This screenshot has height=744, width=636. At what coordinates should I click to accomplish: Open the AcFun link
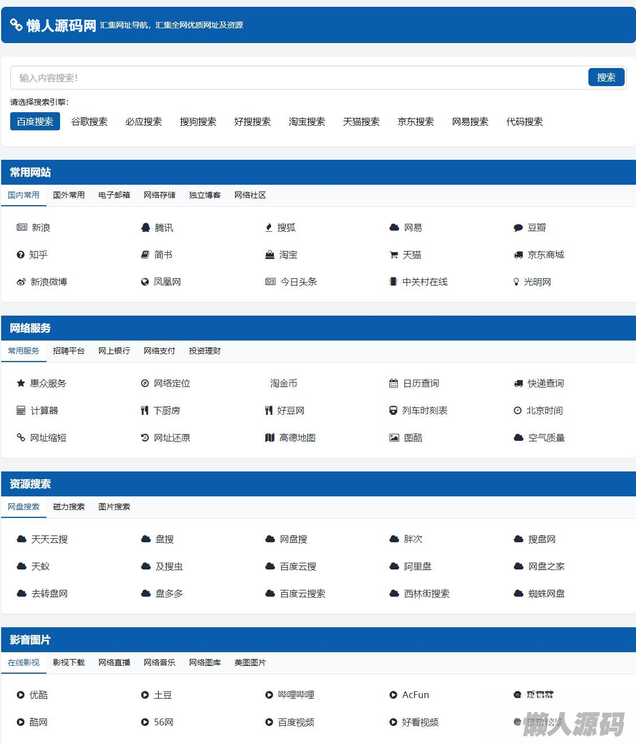pos(415,695)
